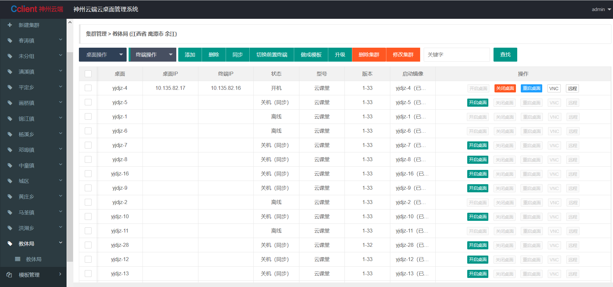Click the 模板管理 copy icon in sidebar

[9, 275]
